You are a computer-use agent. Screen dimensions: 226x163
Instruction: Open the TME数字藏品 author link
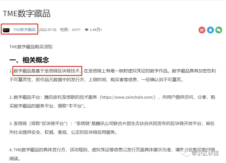(24, 30)
